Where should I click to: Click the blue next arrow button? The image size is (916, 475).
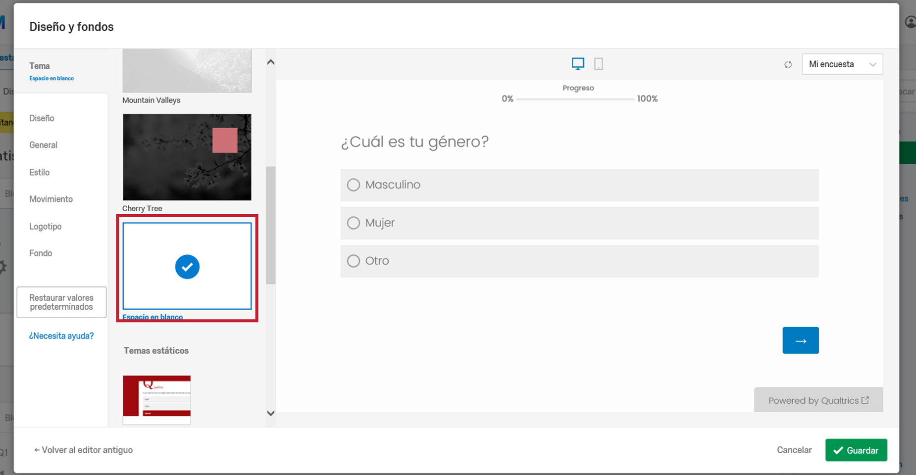tap(801, 340)
